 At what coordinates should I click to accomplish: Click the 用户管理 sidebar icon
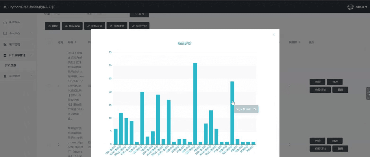click(x=5, y=44)
